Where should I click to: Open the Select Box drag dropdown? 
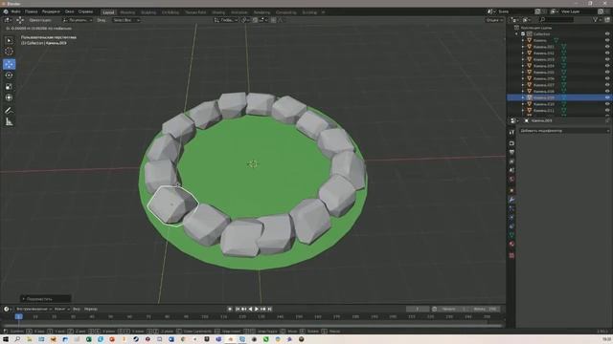126,20
